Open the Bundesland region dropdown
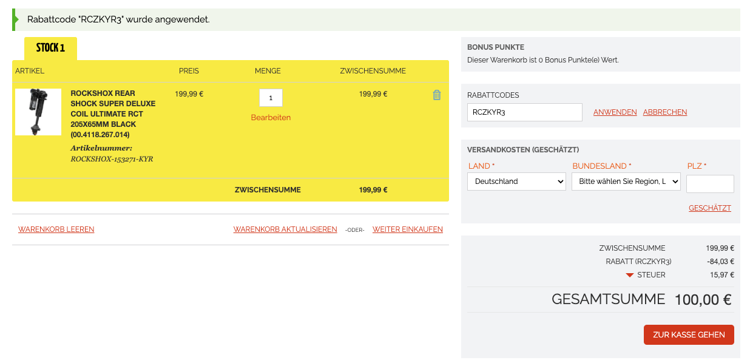750x363 pixels. (626, 181)
